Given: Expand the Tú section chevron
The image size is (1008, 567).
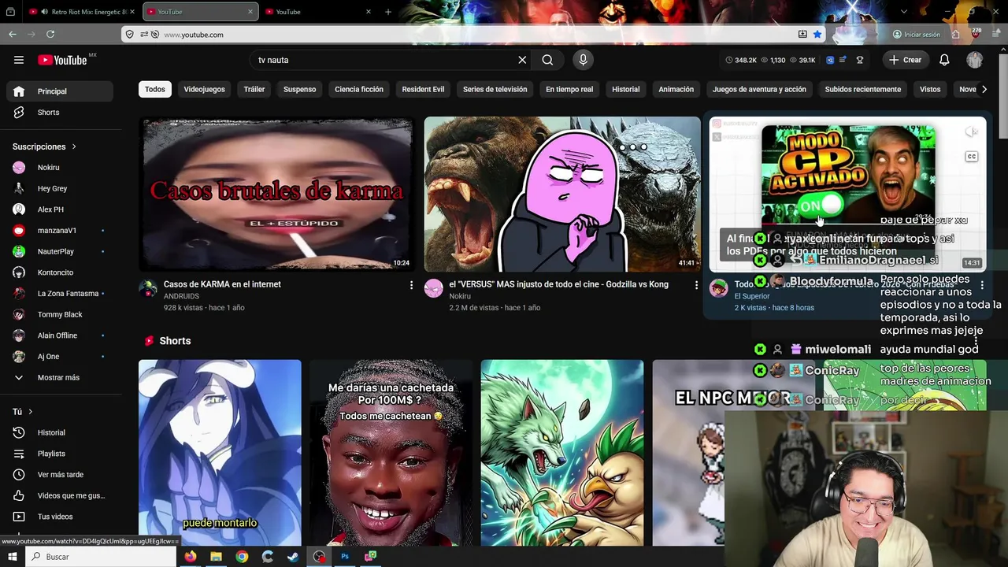Looking at the screenshot, I should point(31,412).
